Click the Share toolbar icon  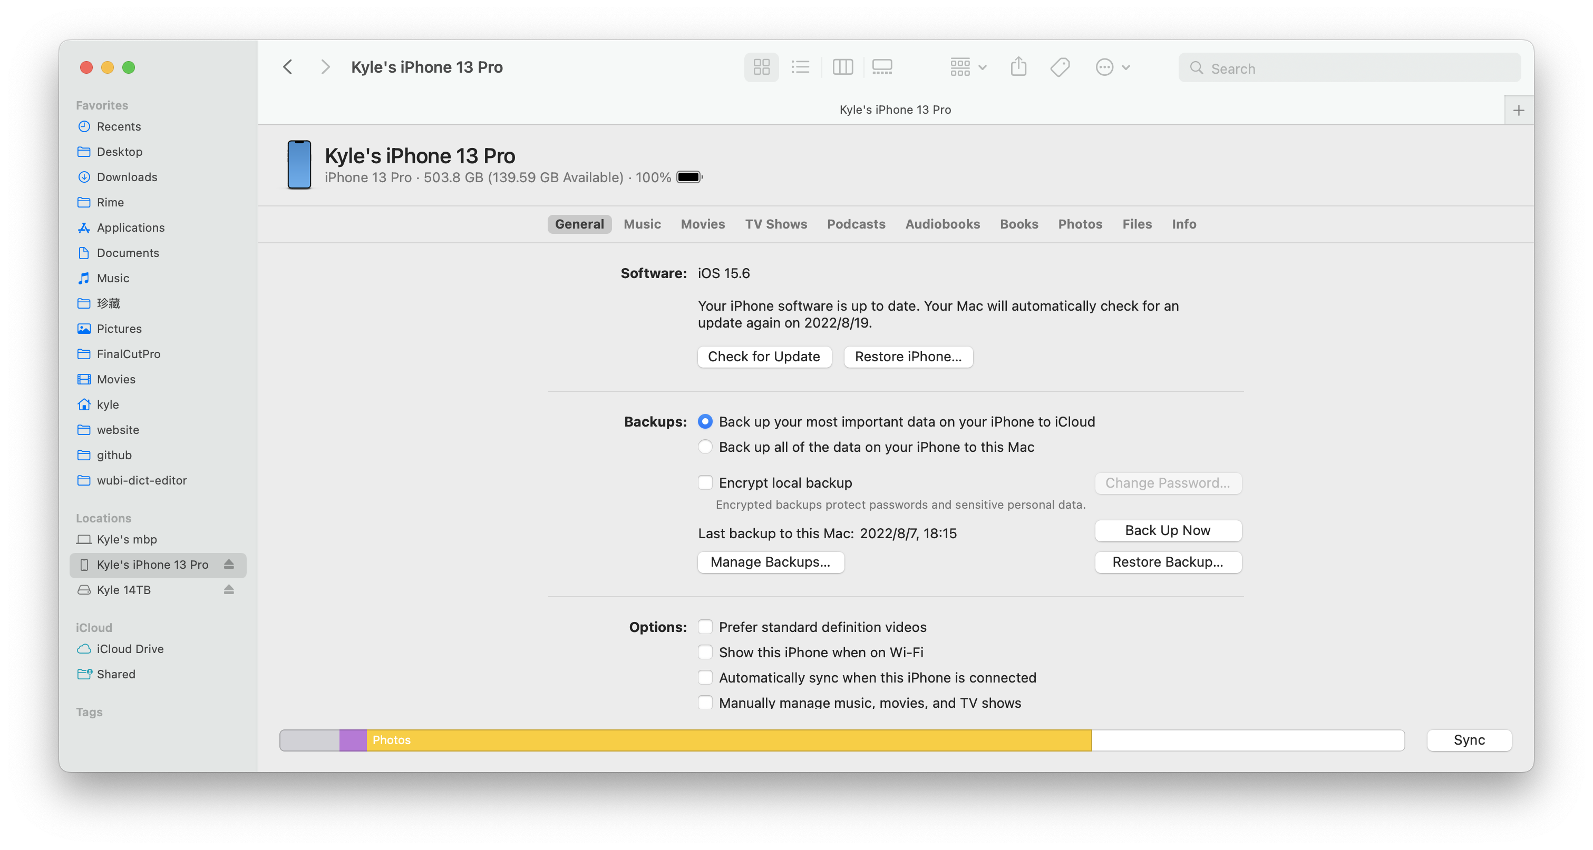point(1018,67)
